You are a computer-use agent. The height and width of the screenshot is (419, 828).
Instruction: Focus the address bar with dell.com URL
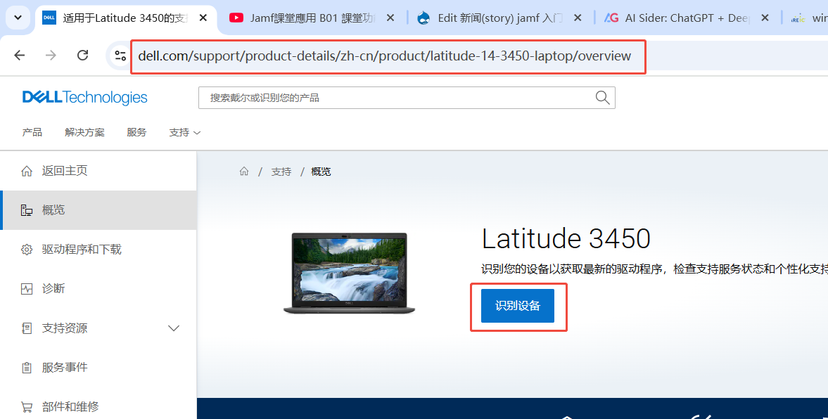pos(384,56)
